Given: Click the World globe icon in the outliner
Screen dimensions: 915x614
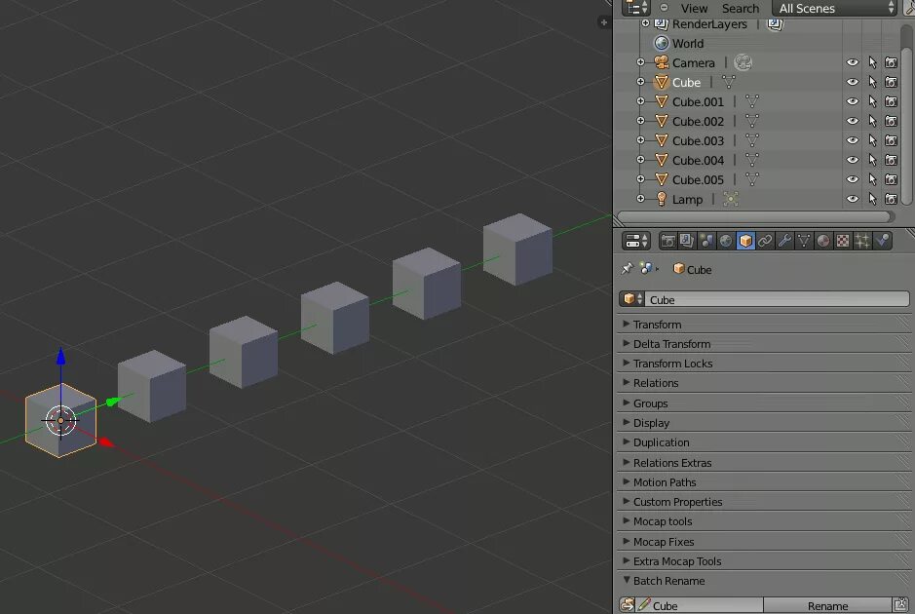Looking at the screenshot, I should pos(661,43).
